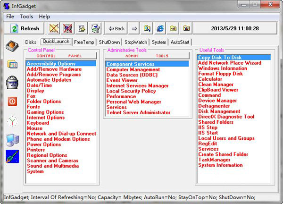Viewport: 283px width, 204px height.
Task: Switch to the AutoStart tab
Action: coord(180,42)
